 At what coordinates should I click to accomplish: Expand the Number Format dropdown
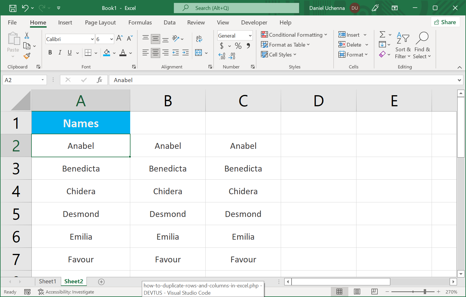(x=250, y=36)
